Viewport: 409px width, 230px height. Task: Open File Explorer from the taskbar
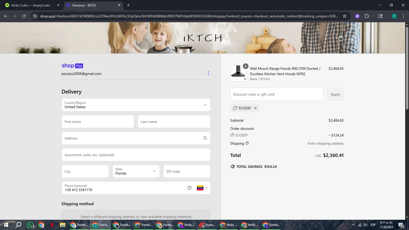coord(62,225)
